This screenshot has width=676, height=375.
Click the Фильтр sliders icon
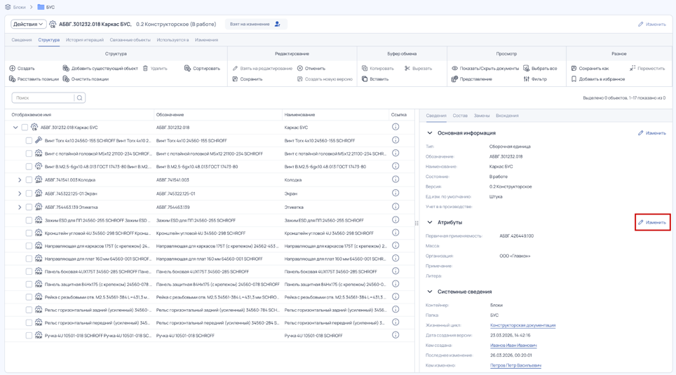[x=527, y=79]
